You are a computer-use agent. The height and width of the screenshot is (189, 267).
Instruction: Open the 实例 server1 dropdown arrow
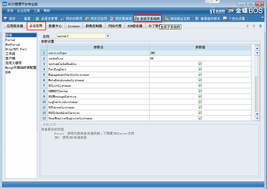108,36
